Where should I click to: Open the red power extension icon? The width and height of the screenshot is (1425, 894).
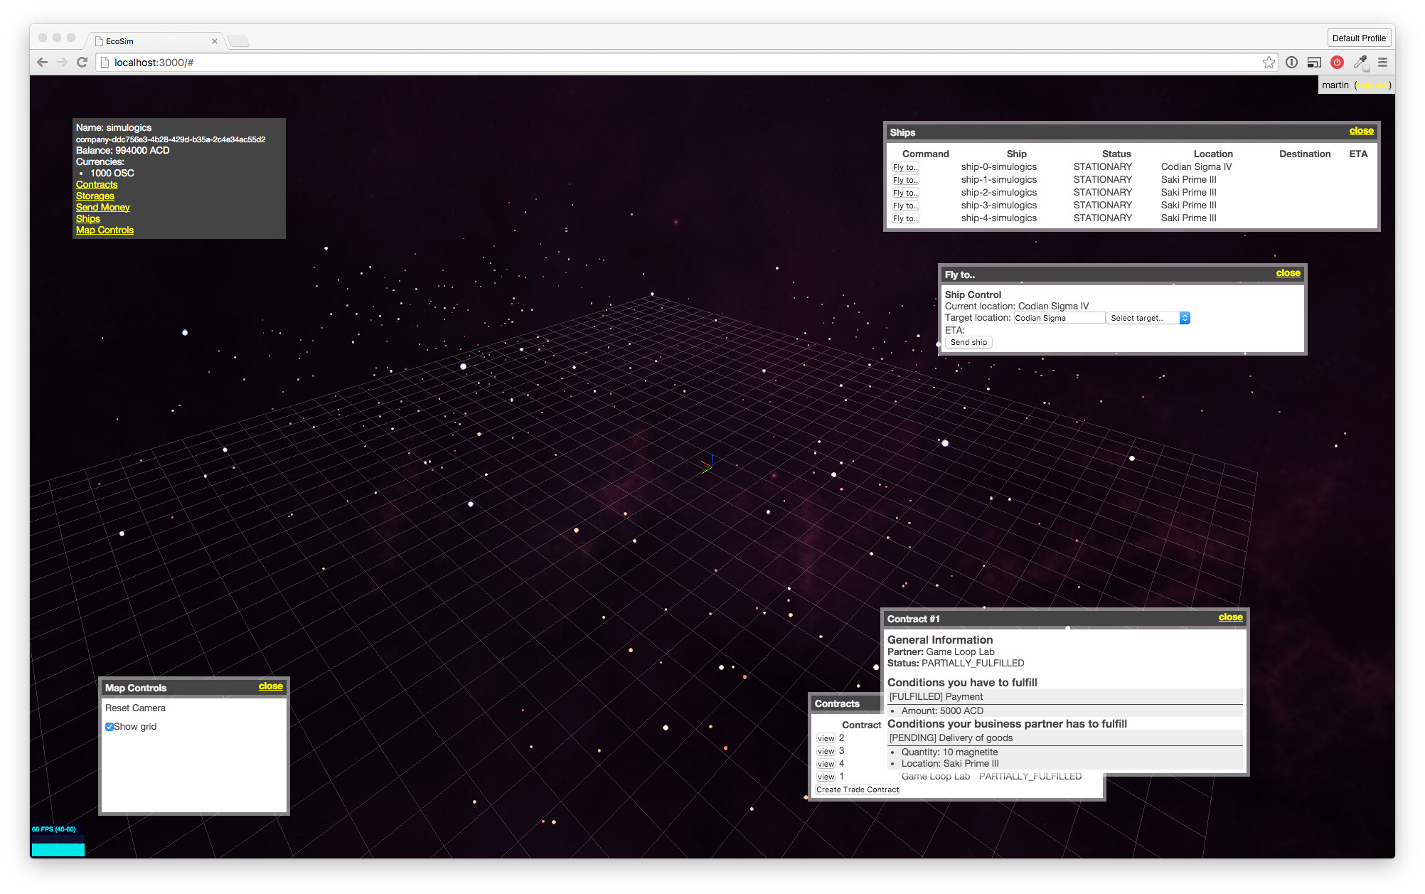pos(1337,63)
